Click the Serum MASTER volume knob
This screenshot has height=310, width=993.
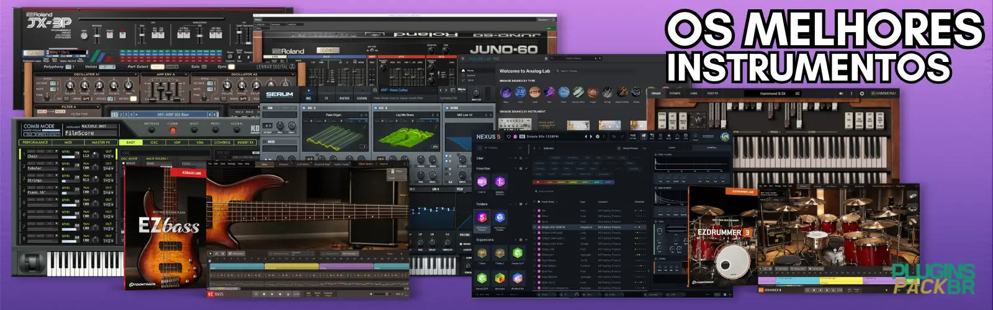(x=476, y=93)
